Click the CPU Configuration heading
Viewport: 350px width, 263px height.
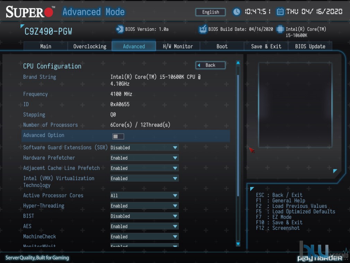(x=52, y=66)
